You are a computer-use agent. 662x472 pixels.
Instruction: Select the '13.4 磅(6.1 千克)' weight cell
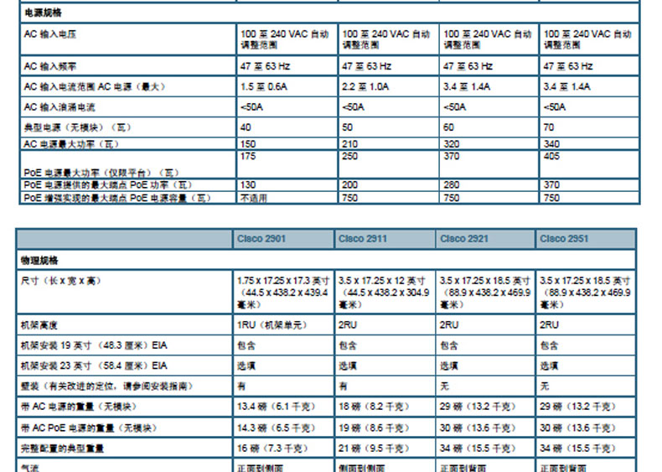(x=277, y=407)
